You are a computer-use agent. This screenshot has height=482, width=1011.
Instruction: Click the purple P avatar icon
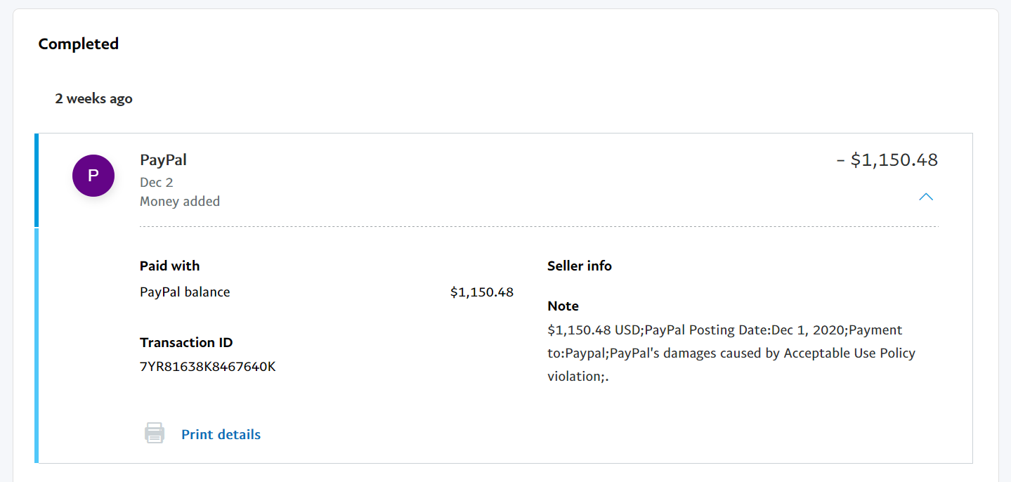(93, 176)
